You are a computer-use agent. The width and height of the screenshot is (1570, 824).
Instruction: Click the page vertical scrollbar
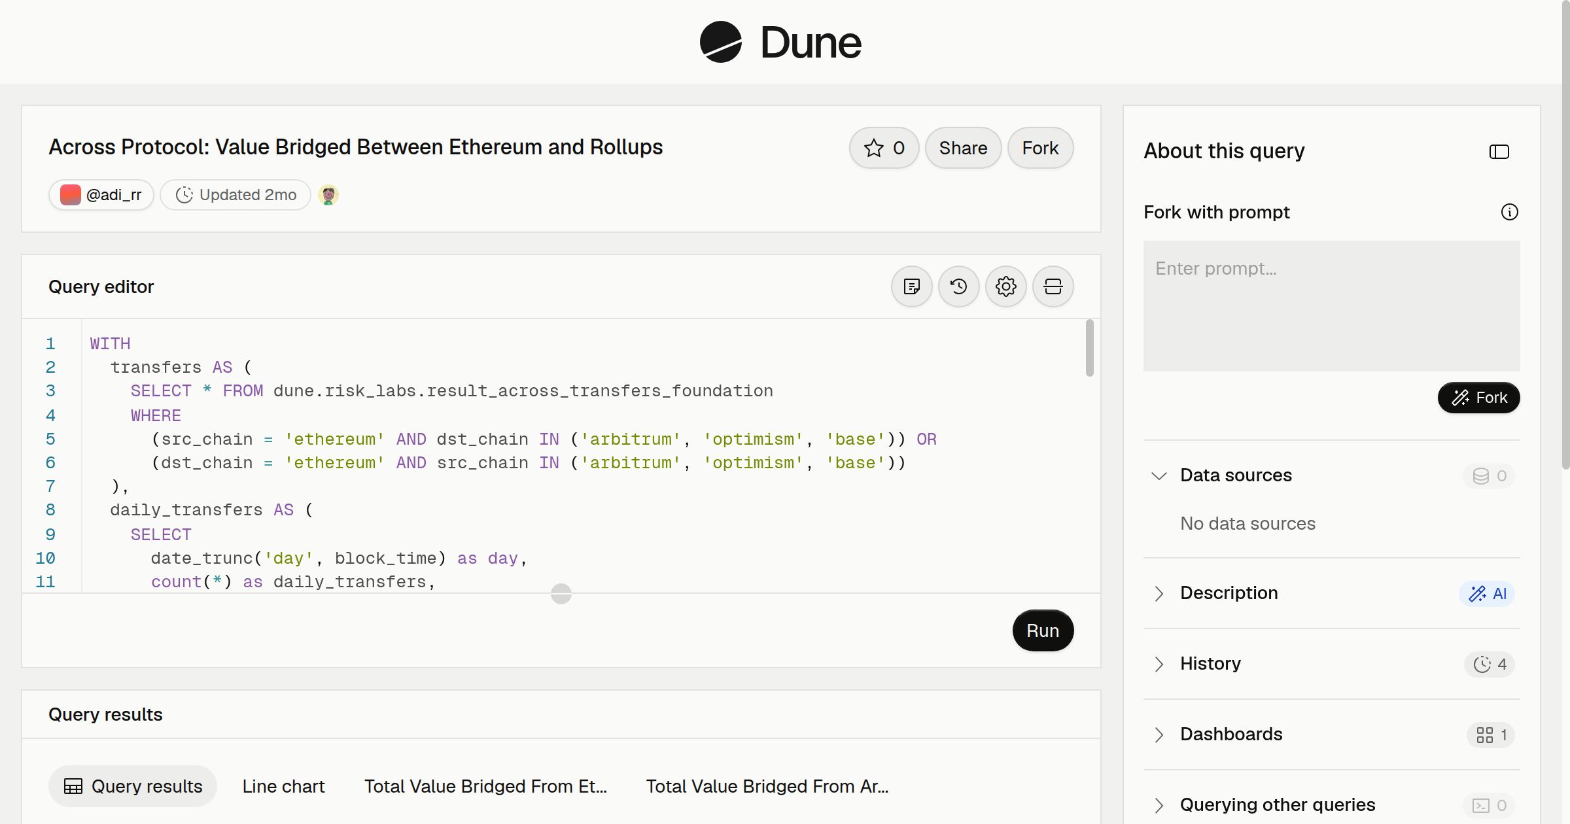[x=1565, y=235]
